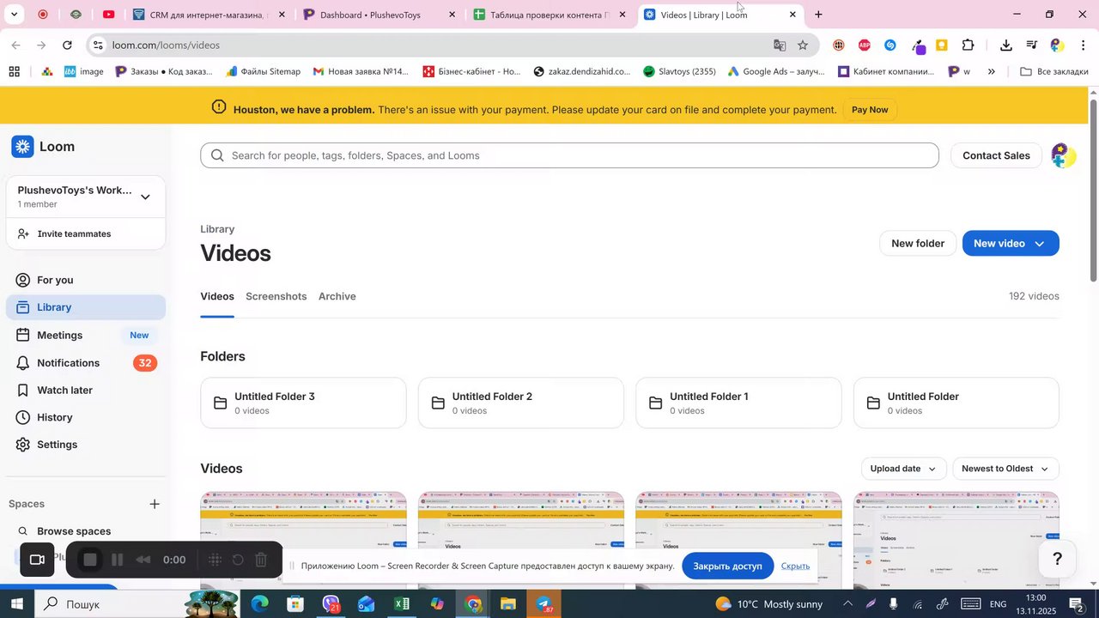Open the AdBlock Plus extension
The width and height of the screenshot is (1099, 618).
coord(864,45)
